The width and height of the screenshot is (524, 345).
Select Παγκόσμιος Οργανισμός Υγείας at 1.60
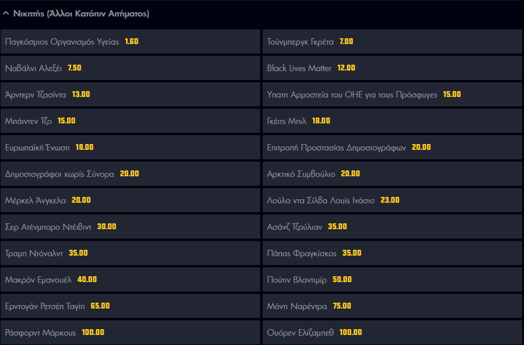tap(130, 42)
